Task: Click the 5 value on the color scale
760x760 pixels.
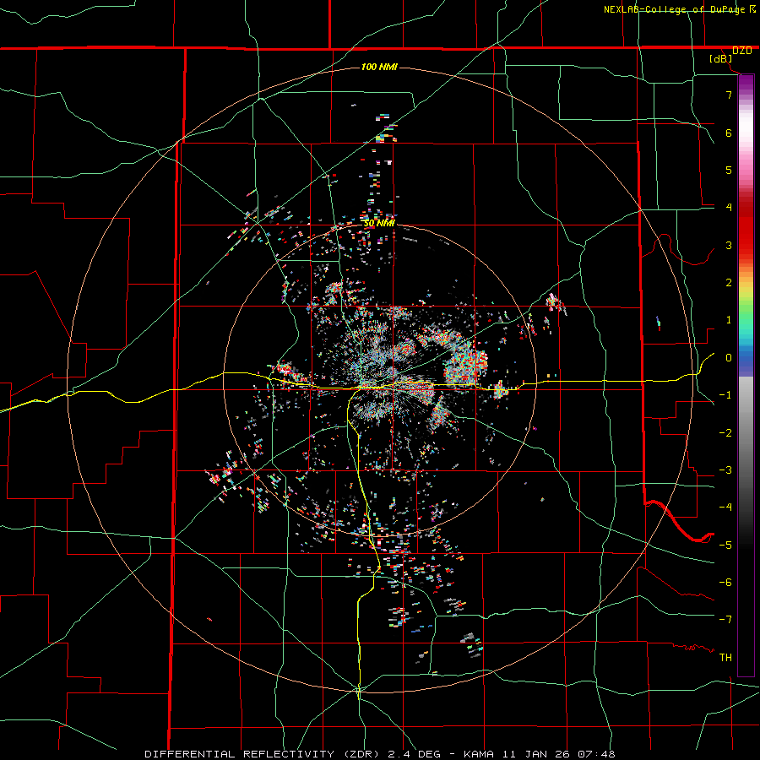Action: point(729,170)
